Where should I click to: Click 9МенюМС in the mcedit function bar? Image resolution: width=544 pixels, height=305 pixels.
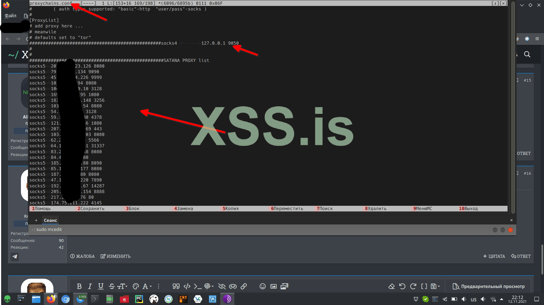click(x=423, y=209)
